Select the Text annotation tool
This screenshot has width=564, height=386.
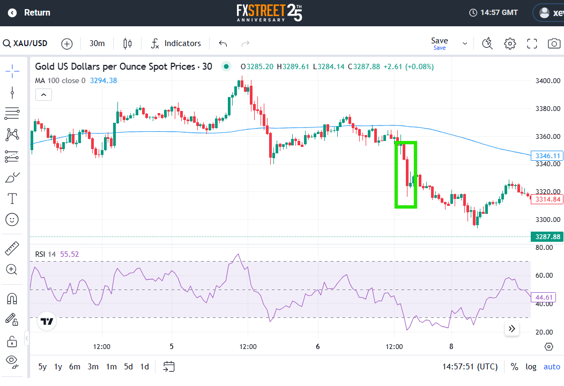pyautogui.click(x=12, y=198)
